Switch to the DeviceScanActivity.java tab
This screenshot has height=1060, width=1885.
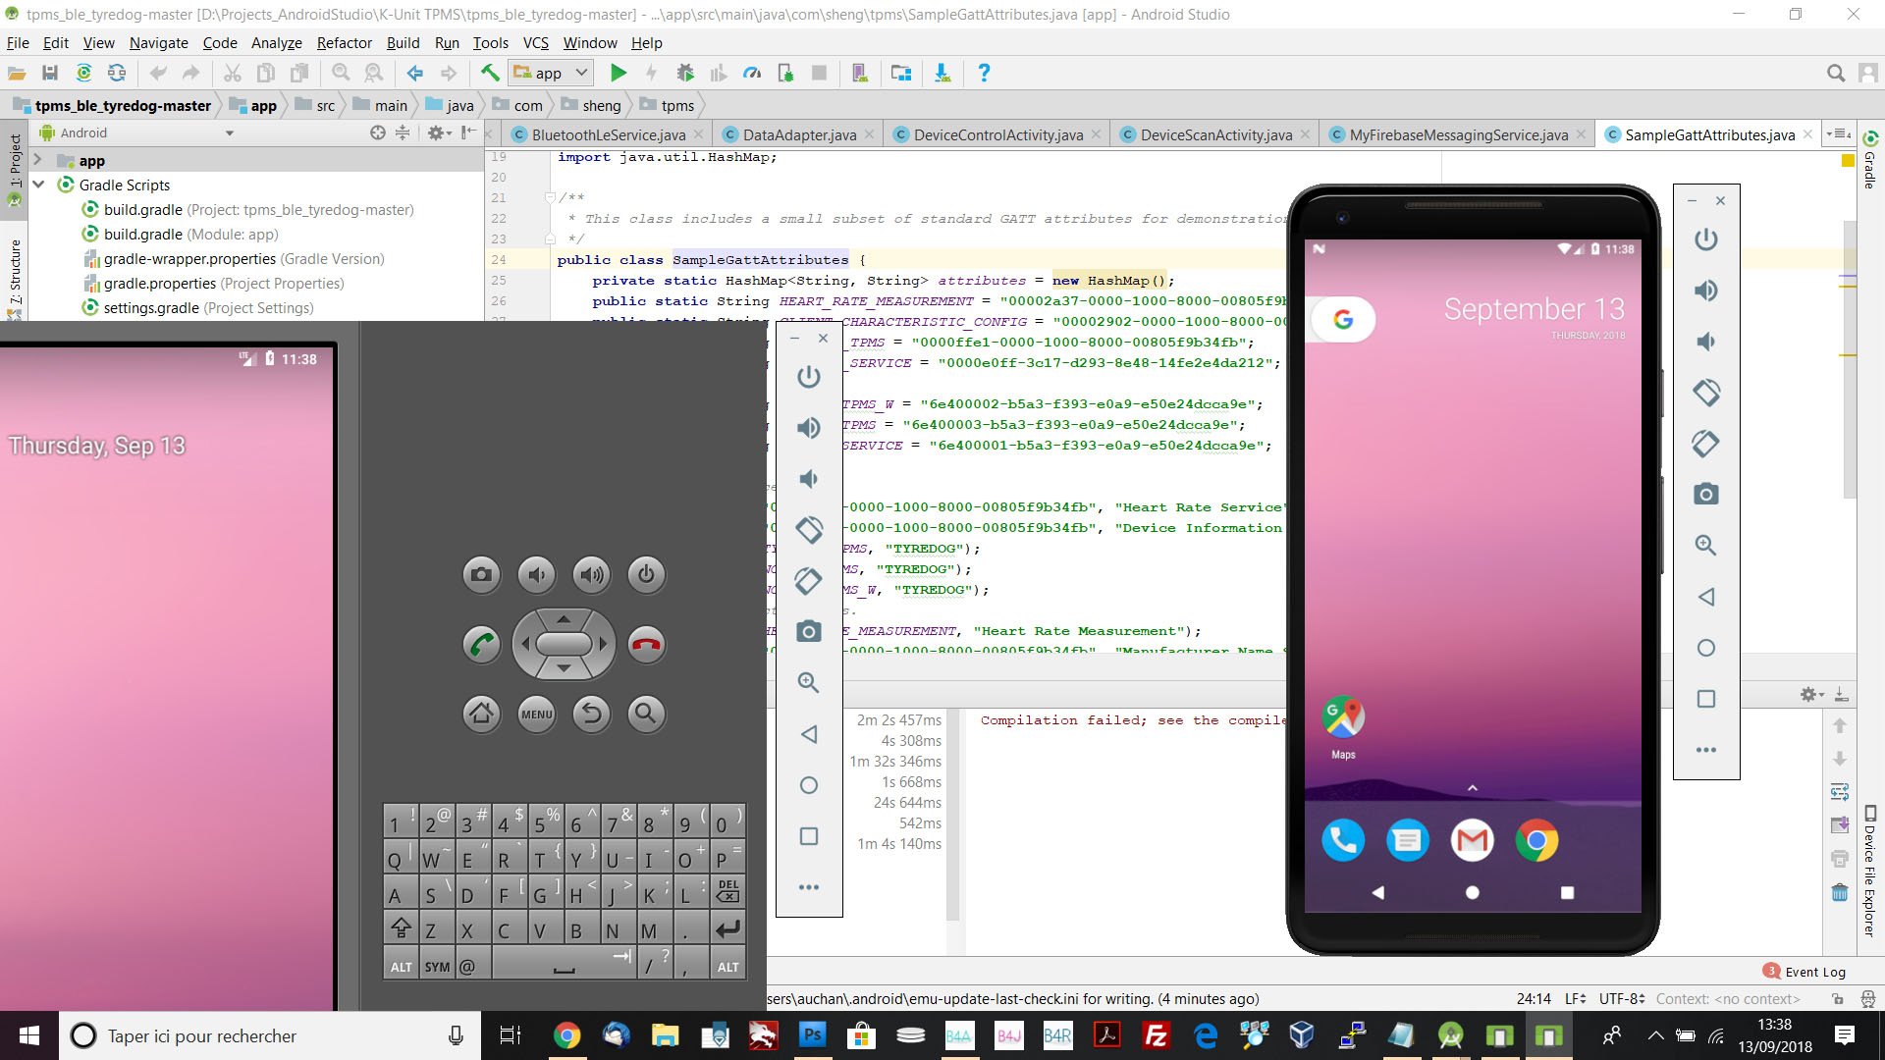click(x=1215, y=134)
